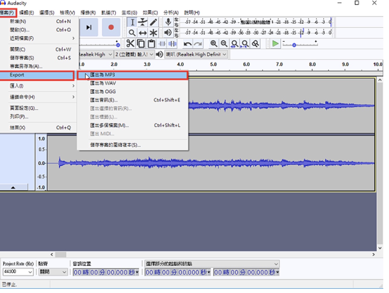Open the 選擇部分的起點和終點 dropdown
This screenshot has height=293, width=389.
coord(211,264)
